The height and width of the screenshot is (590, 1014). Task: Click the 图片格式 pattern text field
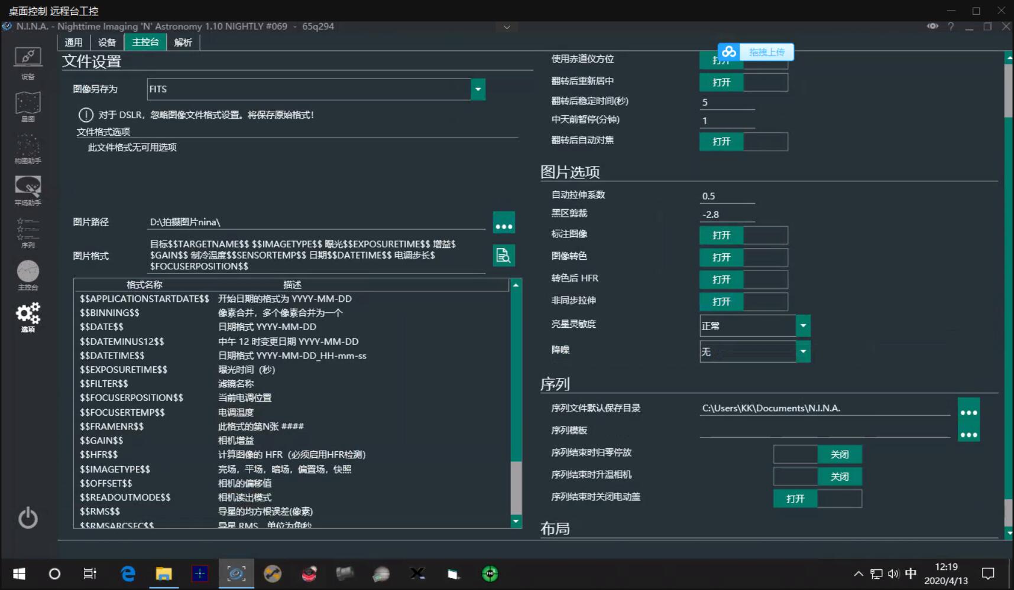316,255
